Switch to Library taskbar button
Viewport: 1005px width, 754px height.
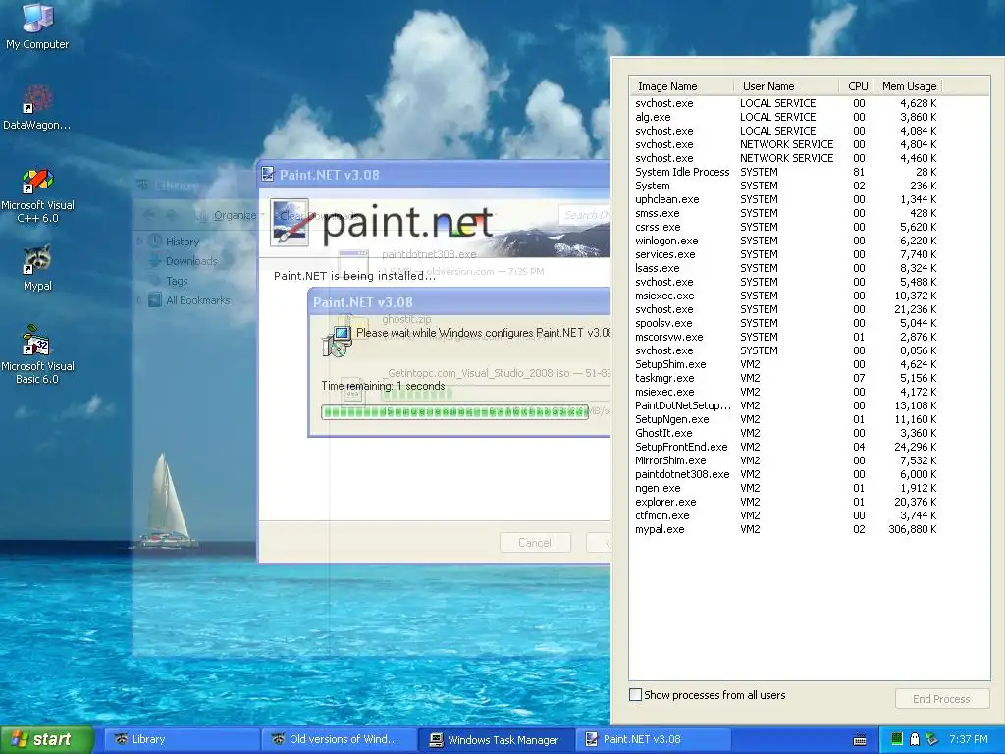pyautogui.click(x=181, y=739)
